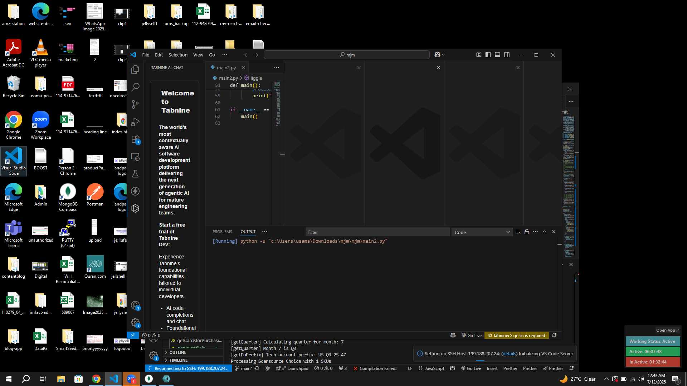Synchronize changes icon in back status bar
This screenshot has height=386, width=687.
257,368
